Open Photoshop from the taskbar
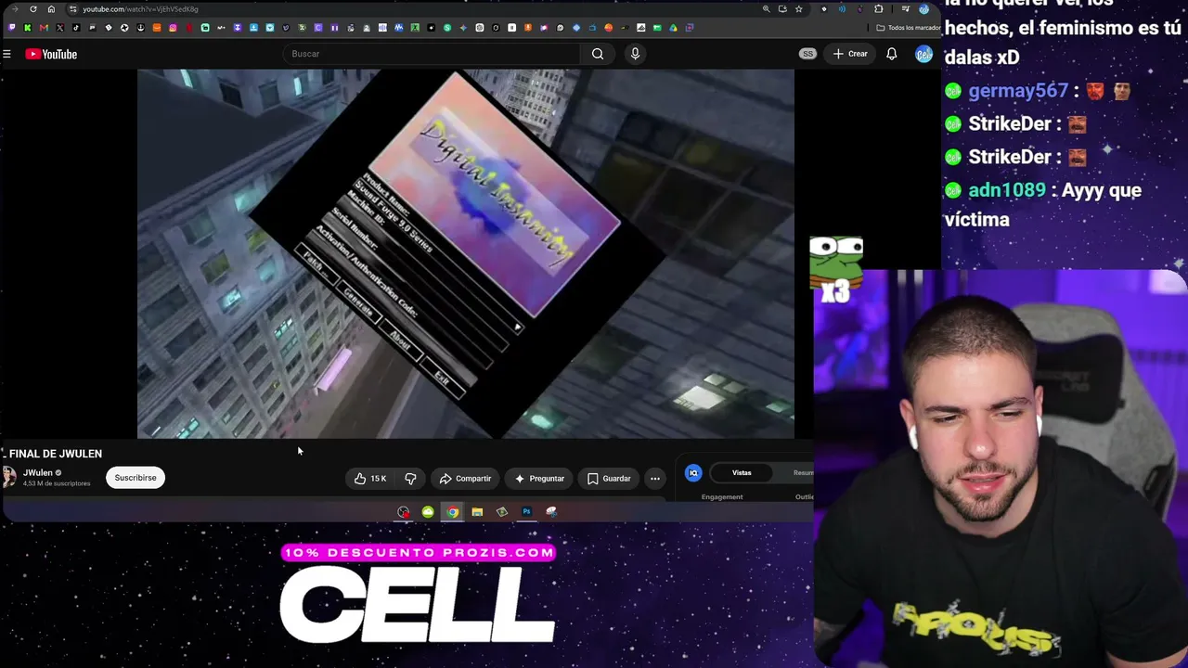The height and width of the screenshot is (668, 1188). click(x=526, y=512)
